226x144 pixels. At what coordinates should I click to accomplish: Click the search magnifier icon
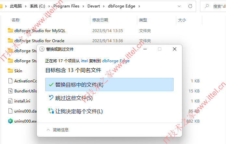pyautogui.click(x=207, y=6)
